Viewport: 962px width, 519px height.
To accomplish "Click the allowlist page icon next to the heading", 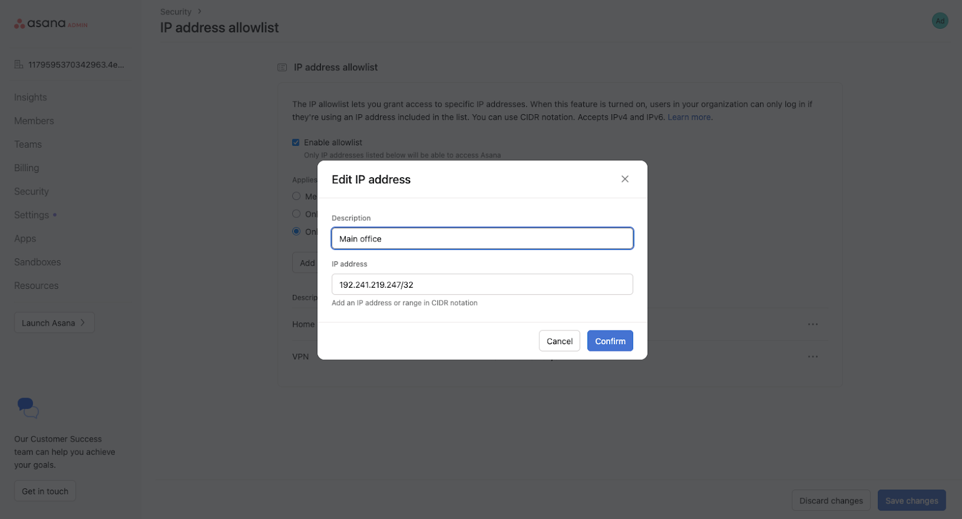I will [282, 67].
